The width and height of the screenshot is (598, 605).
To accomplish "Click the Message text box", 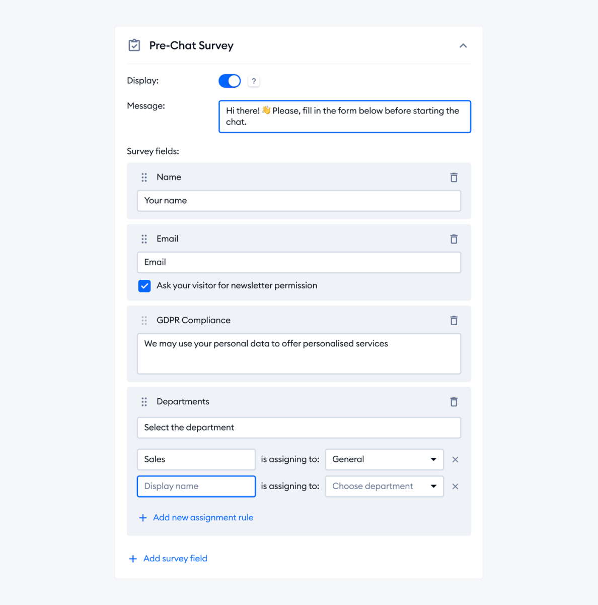I will (x=344, y=116).
